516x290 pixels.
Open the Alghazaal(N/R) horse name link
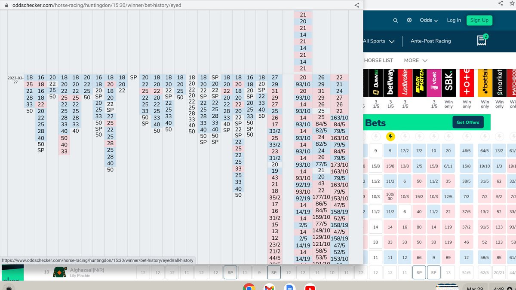tap(87, 270)
